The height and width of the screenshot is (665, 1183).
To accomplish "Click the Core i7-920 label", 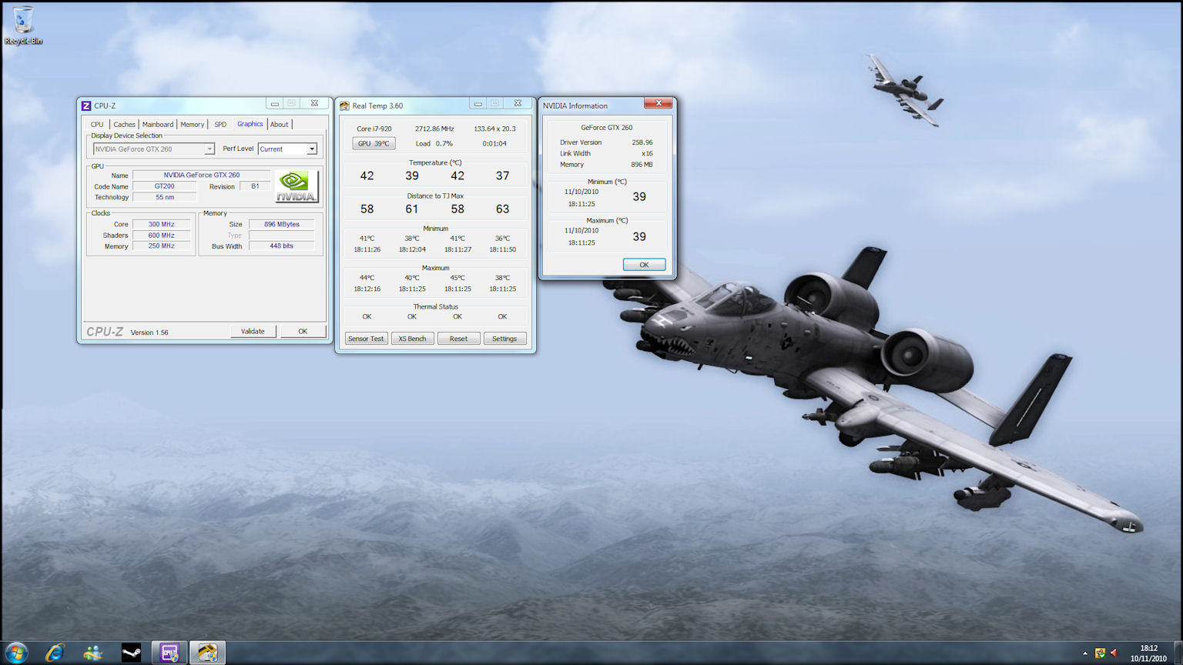I will [x=374, y=129].
